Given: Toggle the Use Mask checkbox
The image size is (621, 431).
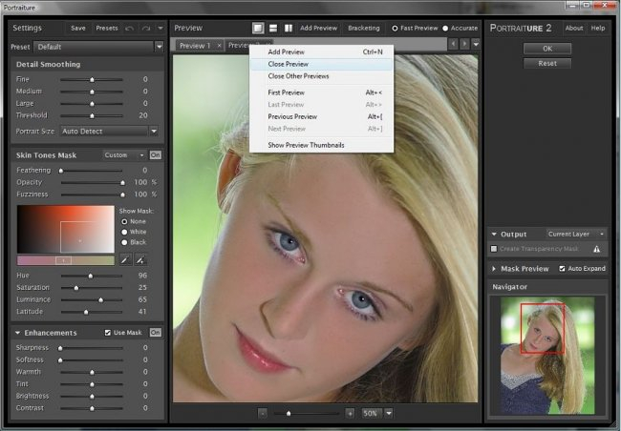Looking at the screenshot, I should (x=108, y=333).
